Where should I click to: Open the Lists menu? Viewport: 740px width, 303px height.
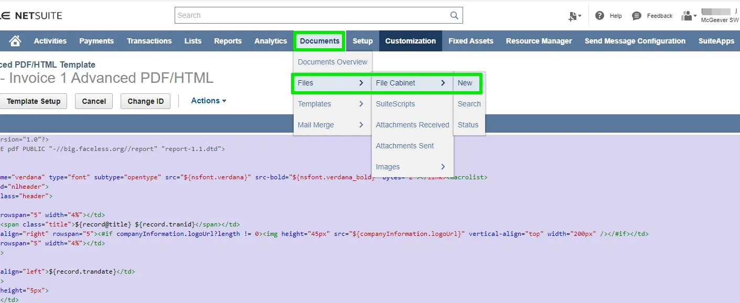pos(193,41)
